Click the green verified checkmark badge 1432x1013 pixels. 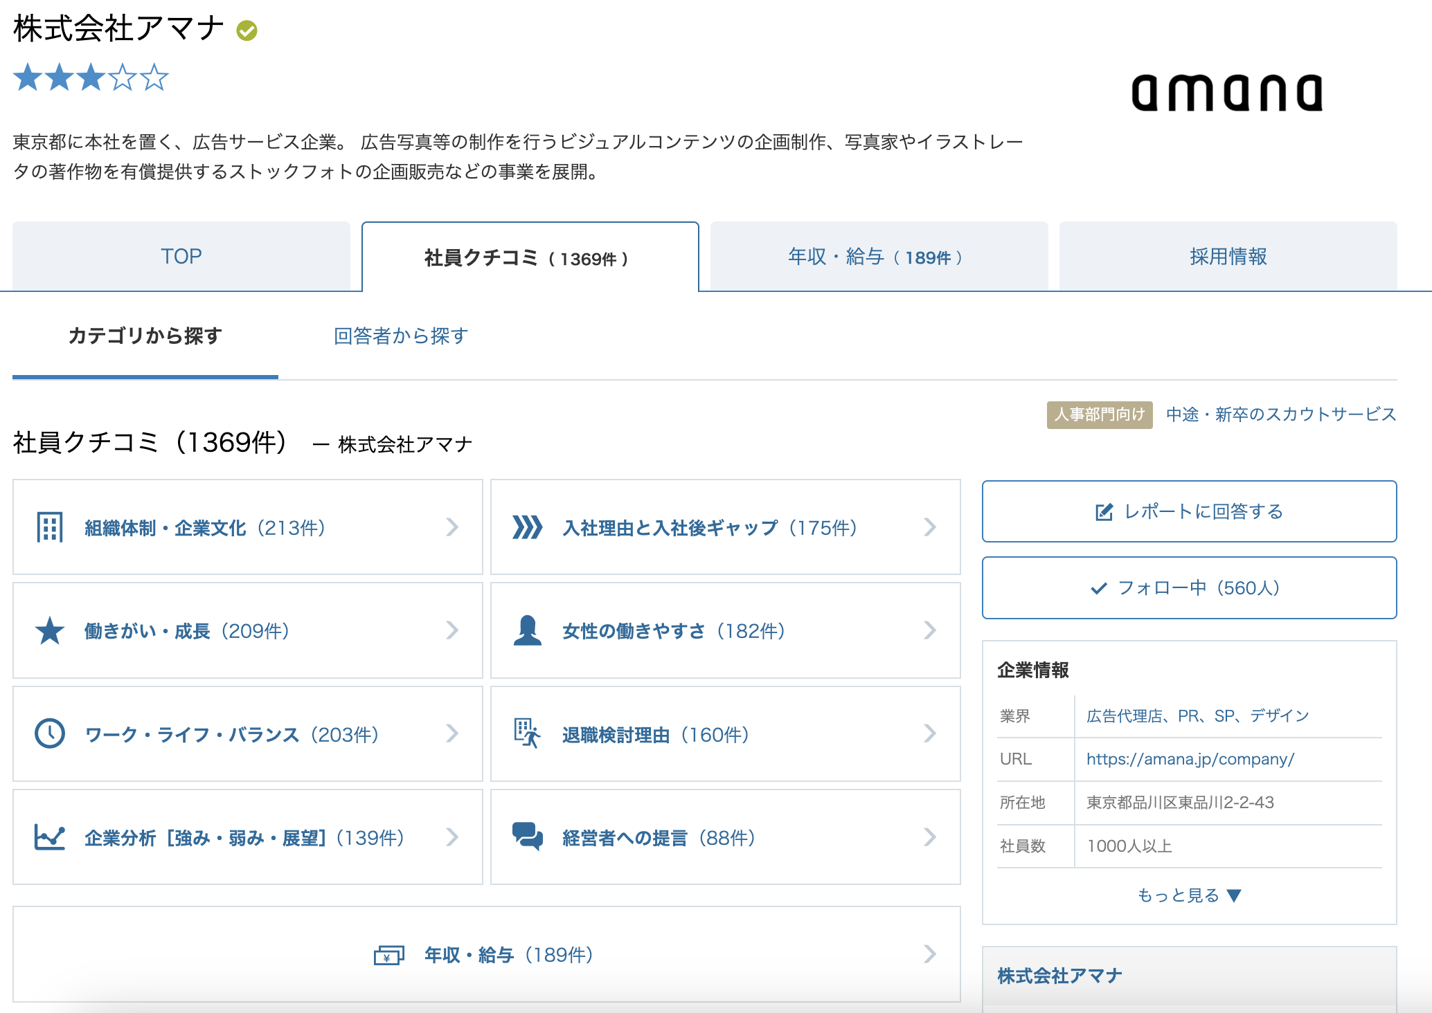[x=247, y=30]
